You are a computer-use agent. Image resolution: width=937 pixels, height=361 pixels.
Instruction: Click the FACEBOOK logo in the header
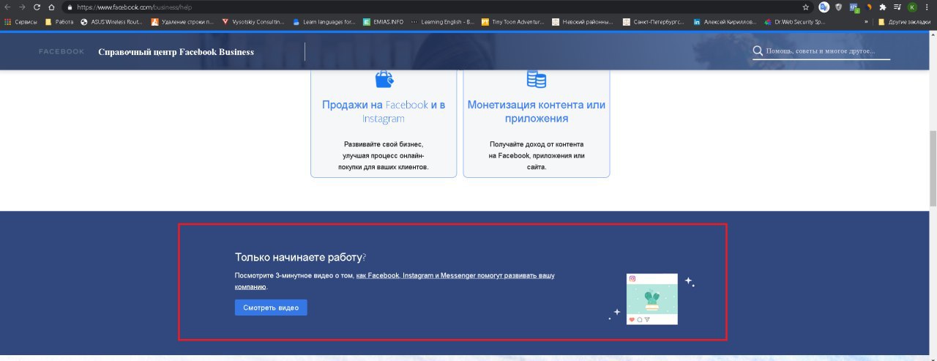[x=61, y=52]
